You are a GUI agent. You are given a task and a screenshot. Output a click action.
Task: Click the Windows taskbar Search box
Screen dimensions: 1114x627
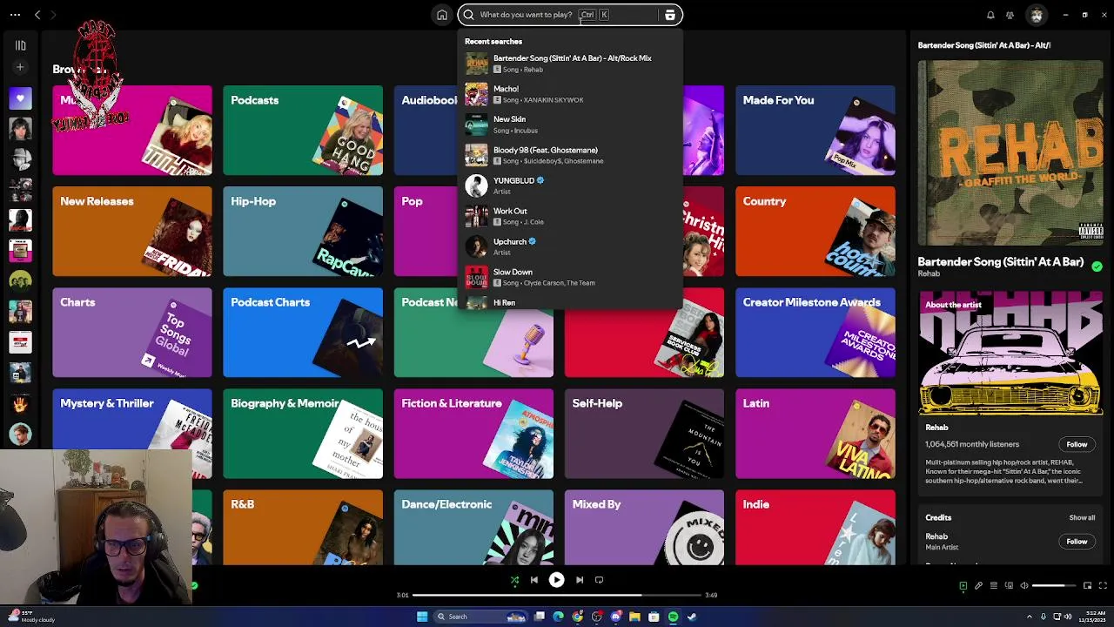pos(481,617)
